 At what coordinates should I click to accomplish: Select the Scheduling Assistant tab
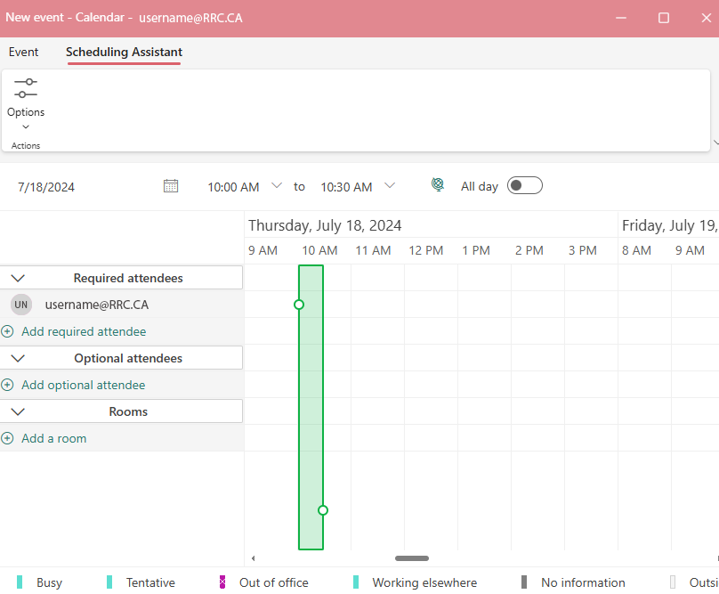tap(124, 52)
